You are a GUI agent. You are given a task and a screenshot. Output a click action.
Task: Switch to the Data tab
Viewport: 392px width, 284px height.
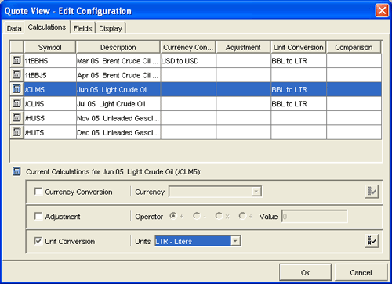[x=14, y=28]
